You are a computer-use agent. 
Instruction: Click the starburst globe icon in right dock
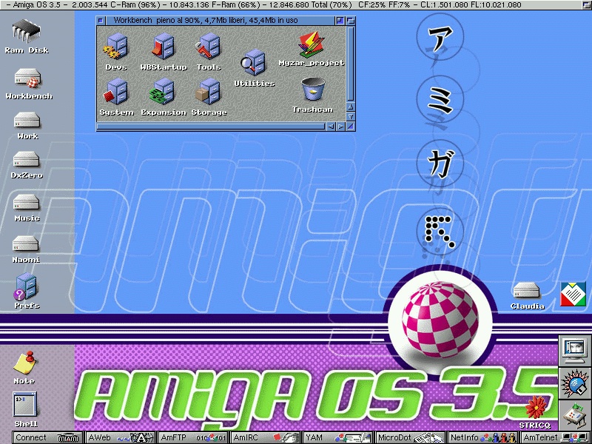[x=575, y=383]
